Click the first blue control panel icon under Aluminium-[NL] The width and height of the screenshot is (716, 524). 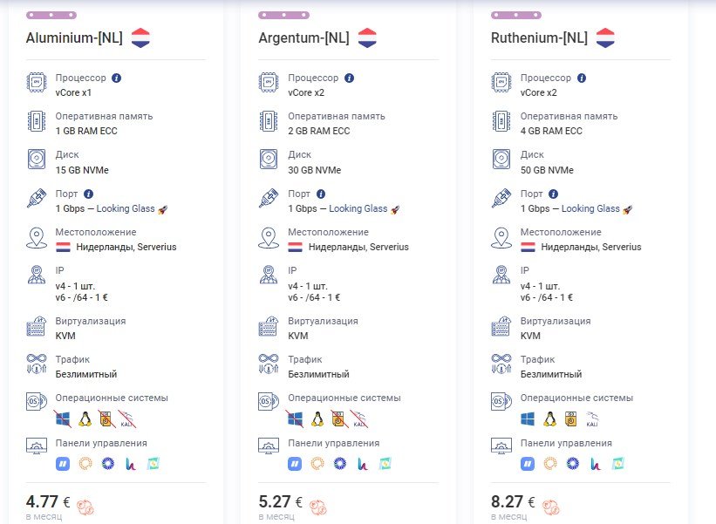[x=63, y=464]
